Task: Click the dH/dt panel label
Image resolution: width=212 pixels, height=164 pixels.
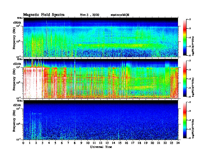Action: (17, 23)
